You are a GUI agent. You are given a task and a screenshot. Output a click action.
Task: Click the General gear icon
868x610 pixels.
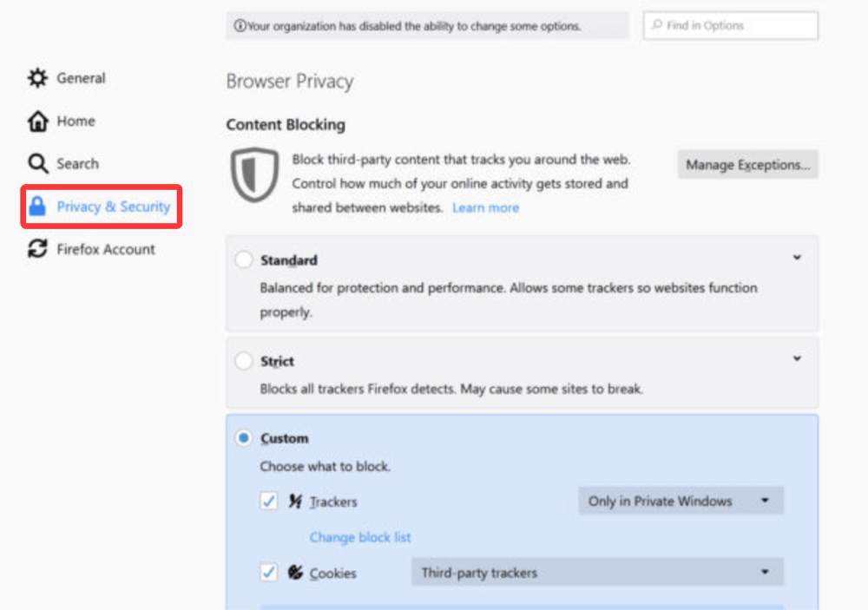tap(37, 78)
